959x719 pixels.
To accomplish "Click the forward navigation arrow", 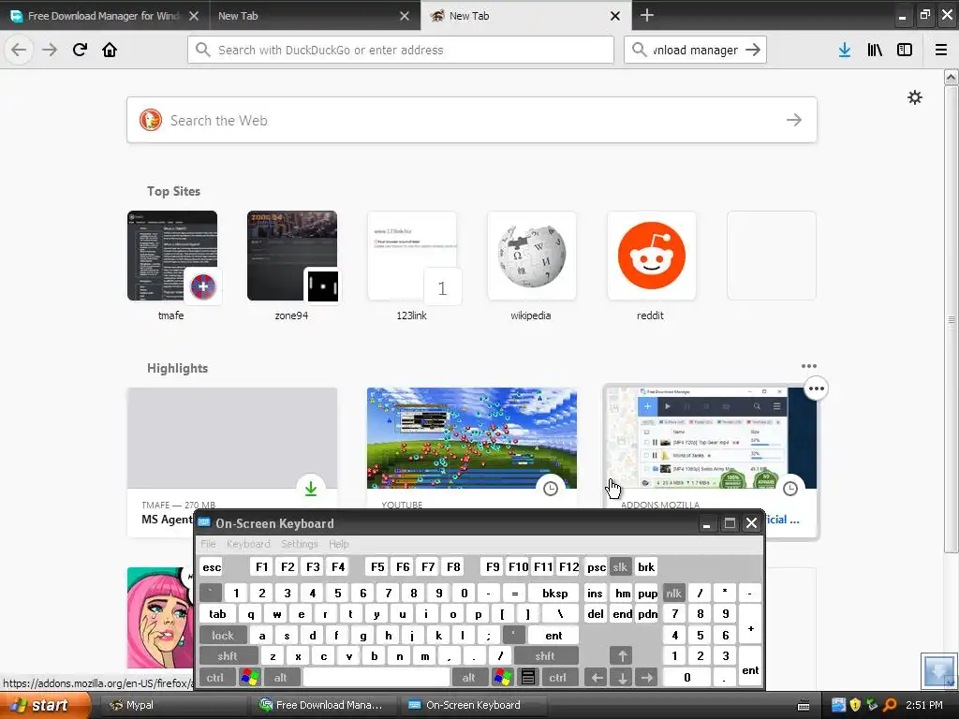I will pos(50,51).
